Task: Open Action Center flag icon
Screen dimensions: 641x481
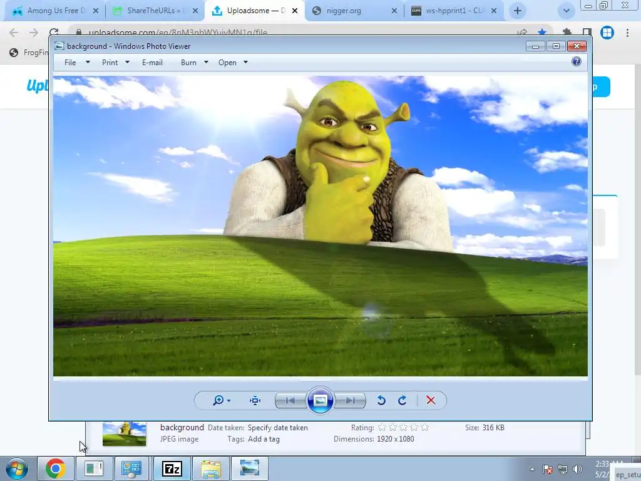Action: tap(548, 469)
